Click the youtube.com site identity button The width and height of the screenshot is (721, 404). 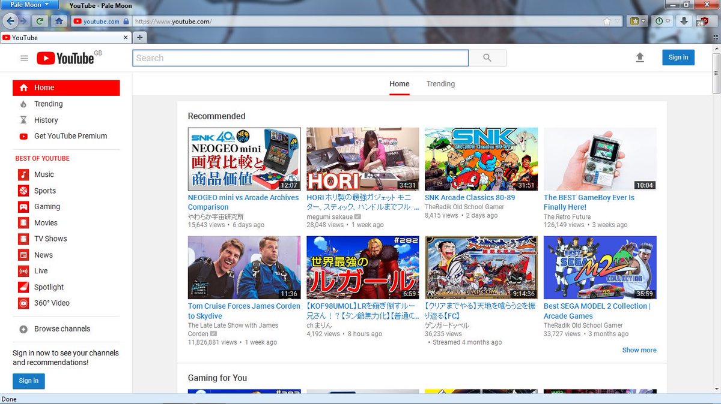pos(100,22)
